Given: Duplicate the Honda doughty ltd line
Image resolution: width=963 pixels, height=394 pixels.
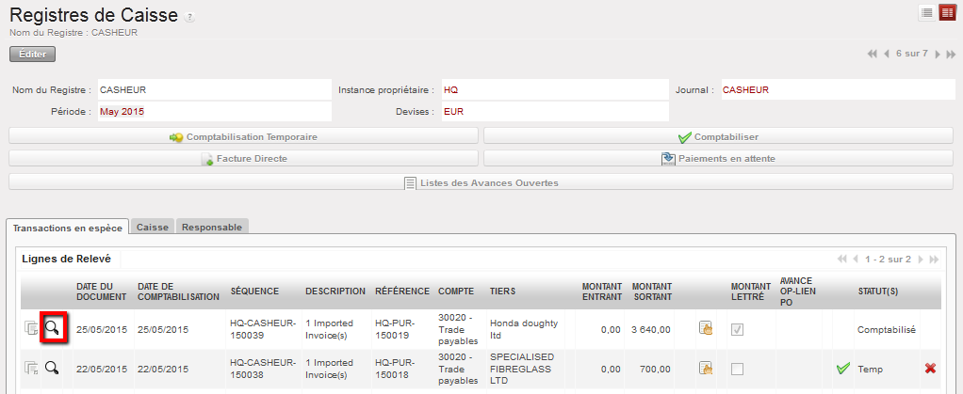Looking at the screenshot, I should [x=31, y=328].
